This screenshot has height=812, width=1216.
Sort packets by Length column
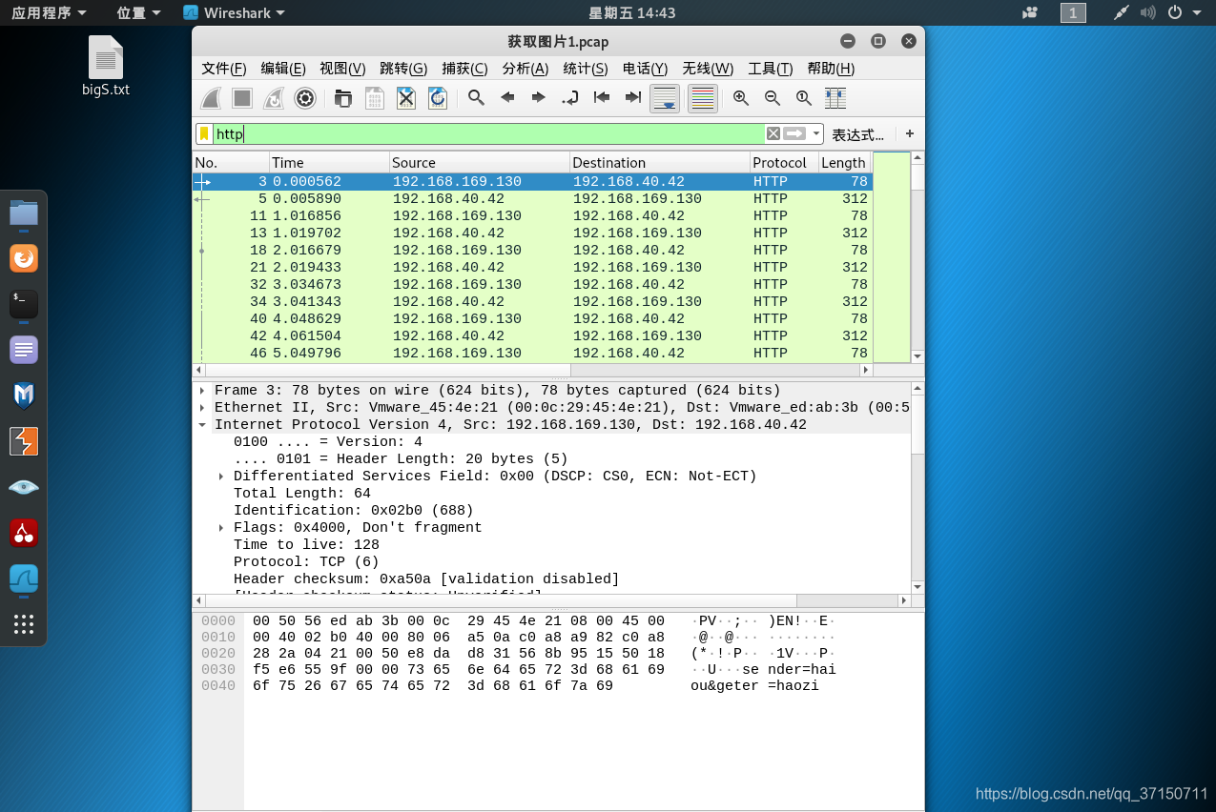click(x=844, y=163)
